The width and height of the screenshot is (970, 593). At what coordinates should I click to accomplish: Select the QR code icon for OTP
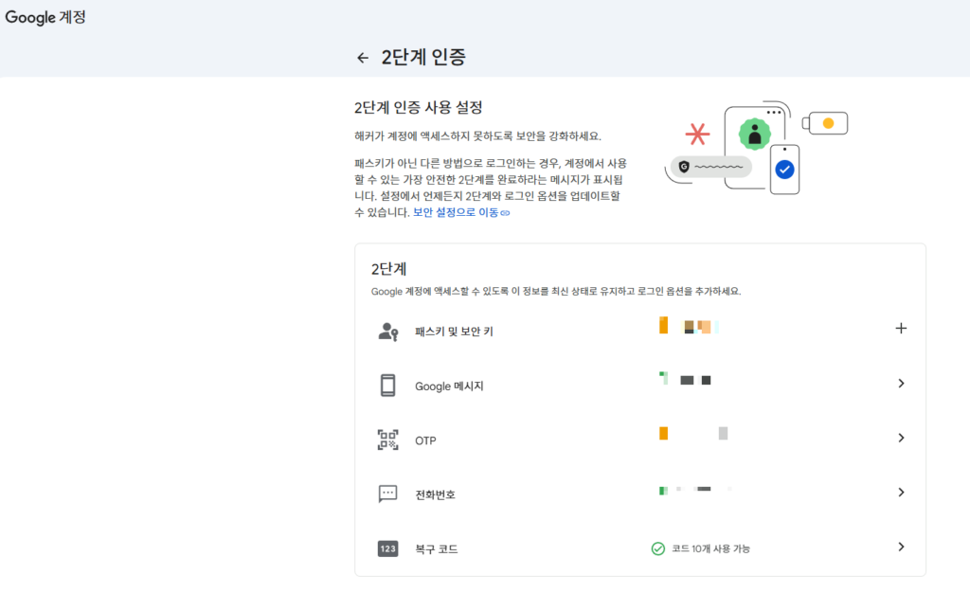pos(387,438)
